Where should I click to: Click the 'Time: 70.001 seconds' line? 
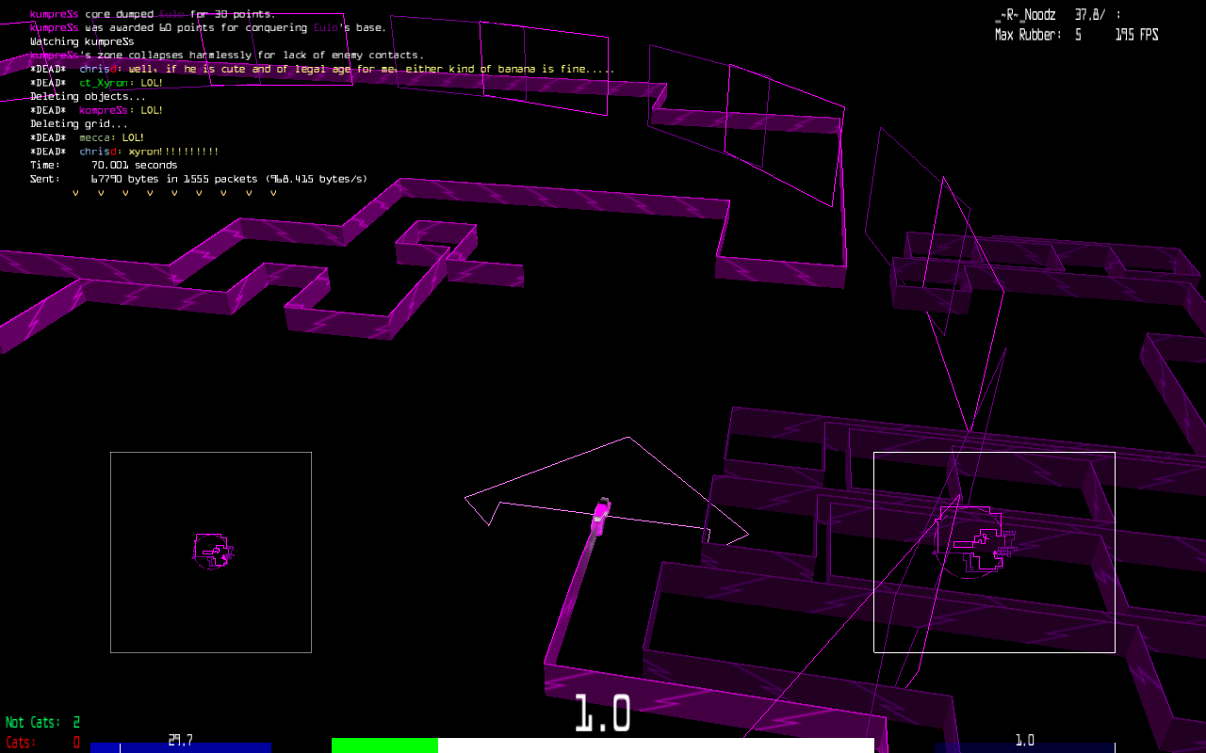(x=104, y=165)
